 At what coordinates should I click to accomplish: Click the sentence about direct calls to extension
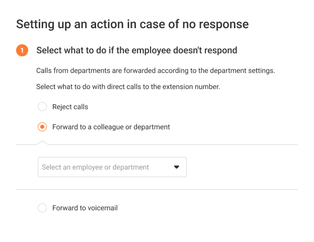pos(128,87)
